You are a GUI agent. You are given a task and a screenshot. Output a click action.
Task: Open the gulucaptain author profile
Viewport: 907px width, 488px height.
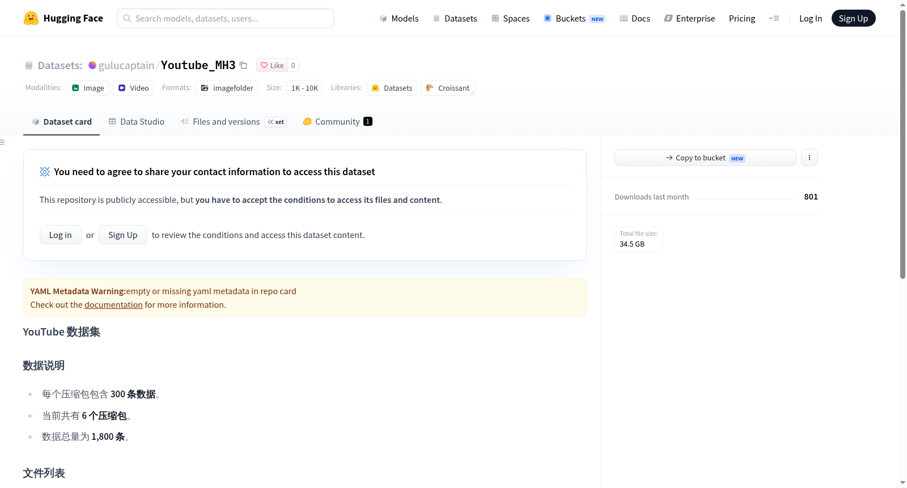[126, 65]
